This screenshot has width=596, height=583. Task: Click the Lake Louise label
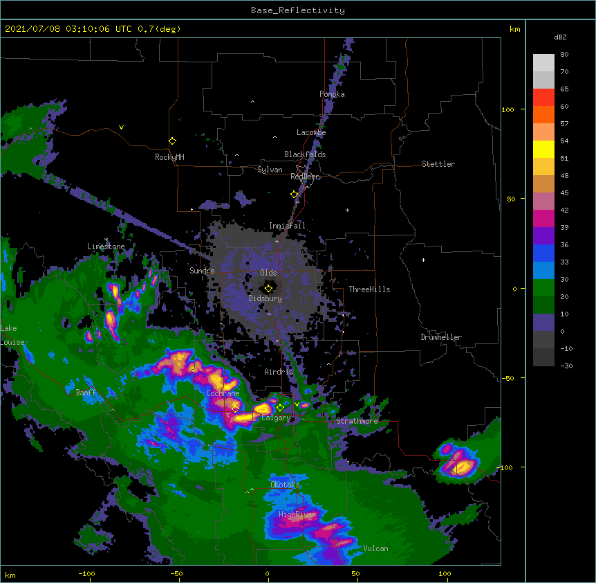(x=12, y=335)
